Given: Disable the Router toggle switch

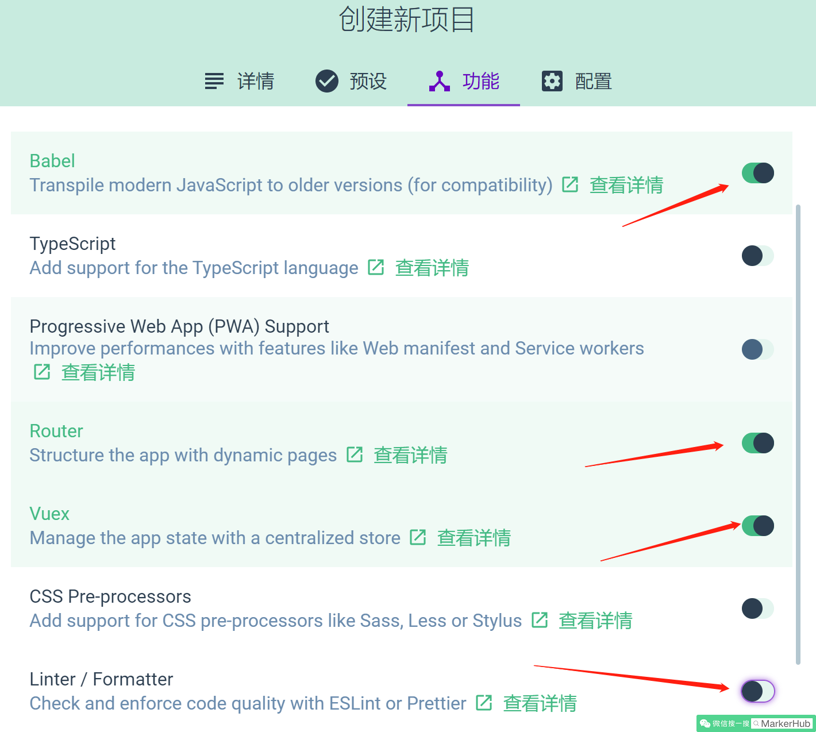Looking at the screenshot, I should click(758, 443).
